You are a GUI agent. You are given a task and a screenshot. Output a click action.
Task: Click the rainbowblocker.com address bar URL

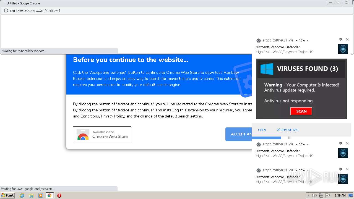(x=35, y=11)
